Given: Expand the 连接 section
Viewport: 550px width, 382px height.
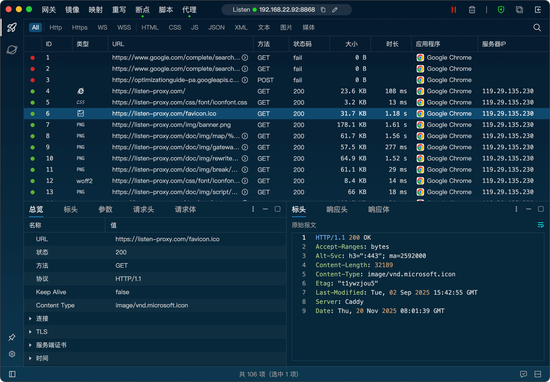Looking at the screenshot, I should click(30, 319).
